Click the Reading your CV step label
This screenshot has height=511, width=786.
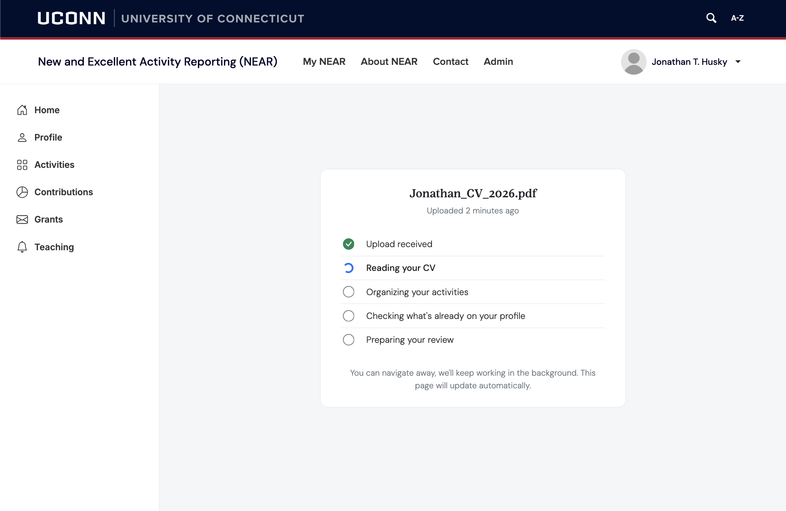(401, 268)
